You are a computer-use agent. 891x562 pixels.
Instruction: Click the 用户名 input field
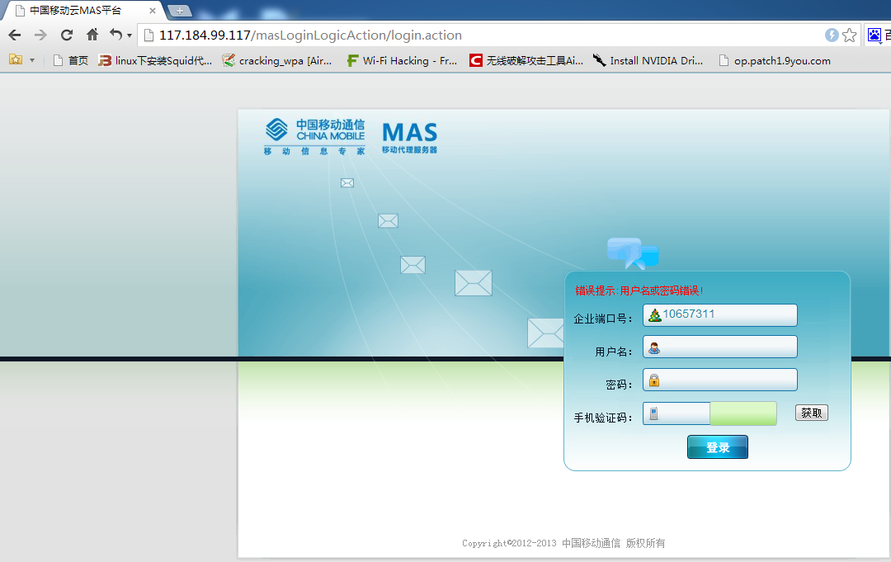coord(720,347)
